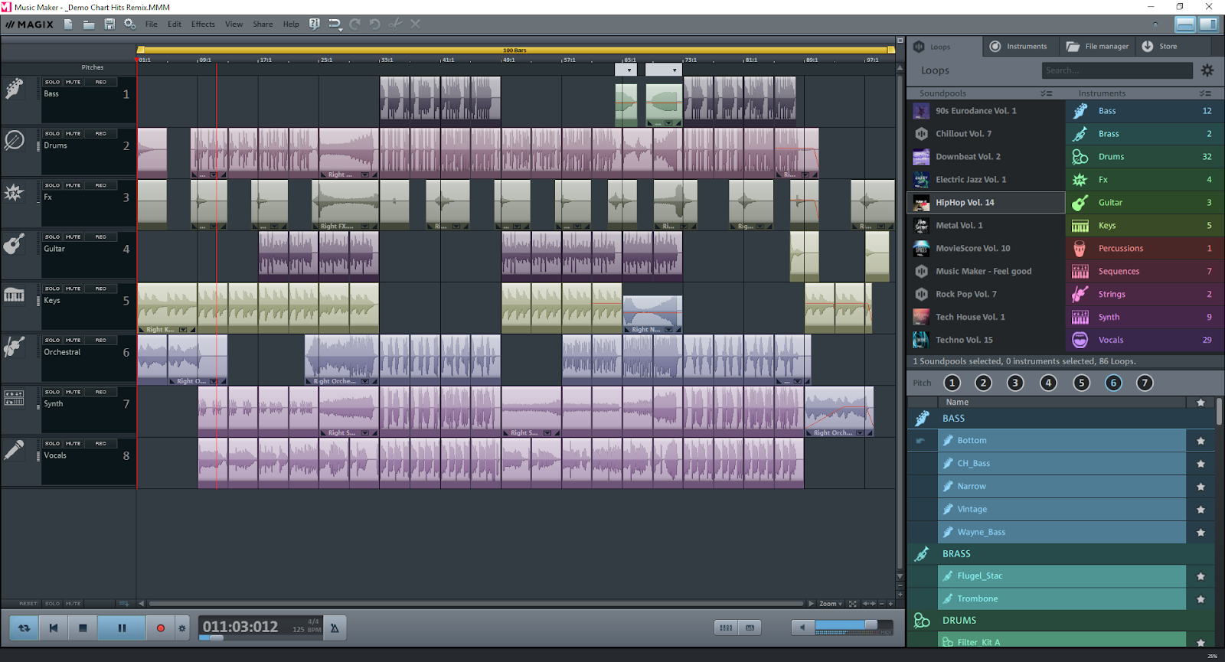Click the master volume slider handle

click(x=871, y=624)
